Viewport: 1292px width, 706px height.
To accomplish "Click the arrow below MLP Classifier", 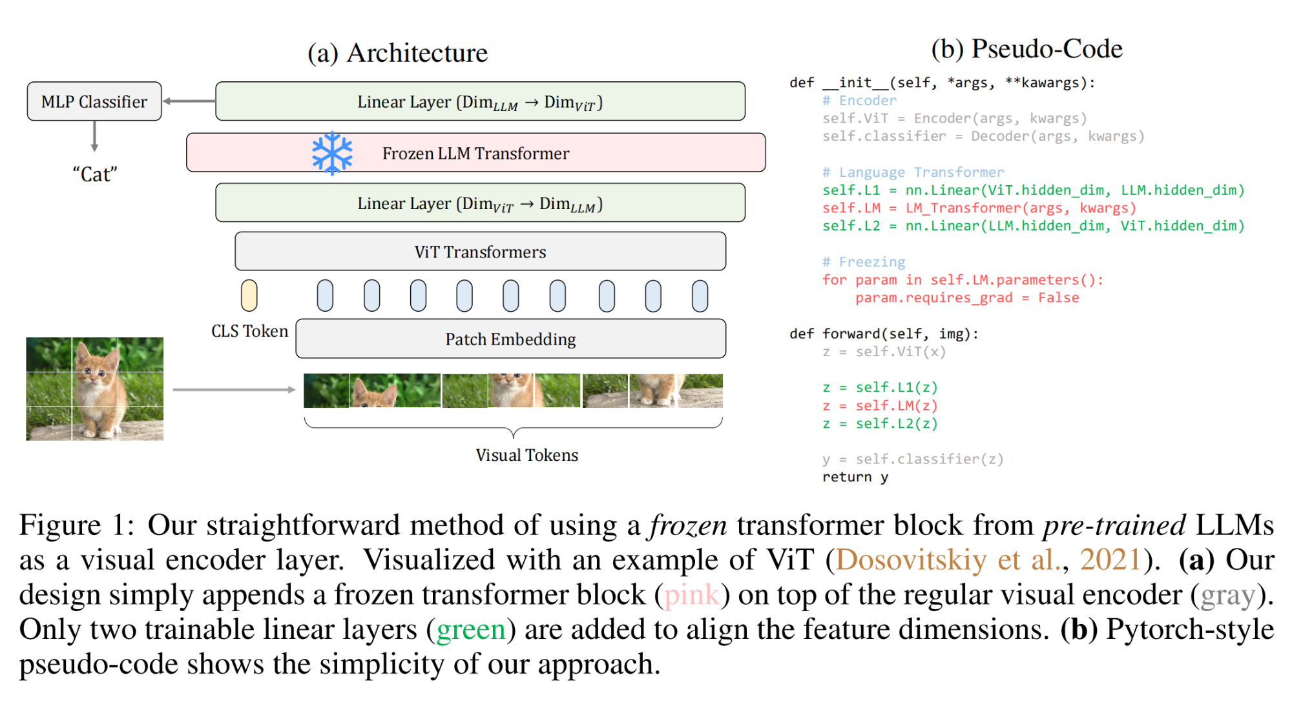I will coord(94,136).
